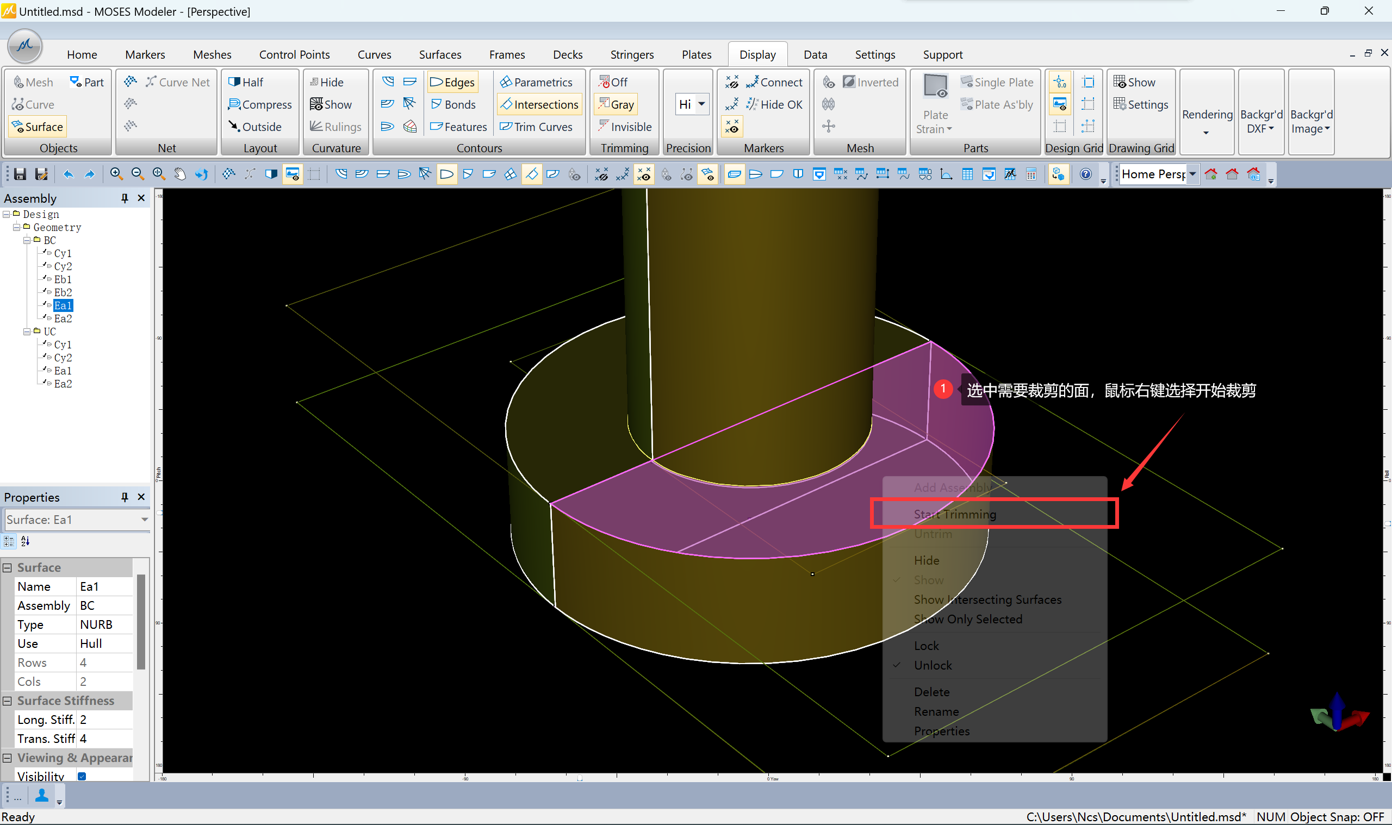Toggle the Edges contour display
This screenshot has width=1392, height=825.
click(x=453, y=82)
